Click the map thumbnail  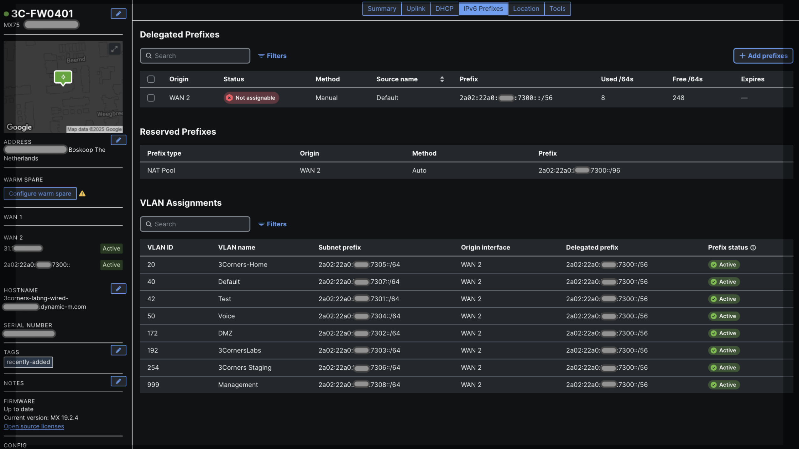coord(63,87)
